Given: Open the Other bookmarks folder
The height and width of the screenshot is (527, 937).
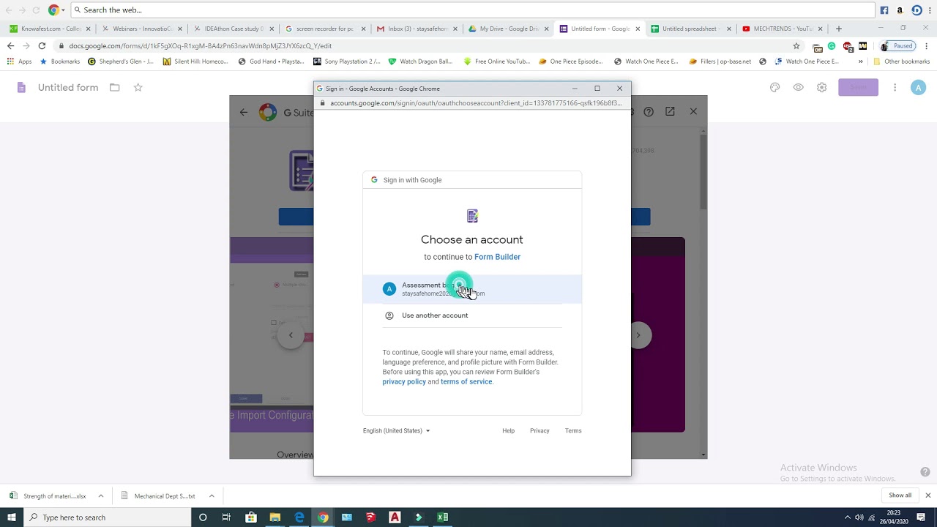Looking at the screenshot, I should [x=901, y=61].
